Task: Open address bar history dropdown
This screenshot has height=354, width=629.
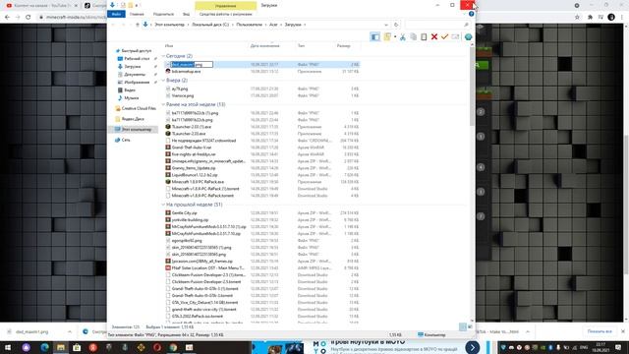Action: 386,25
